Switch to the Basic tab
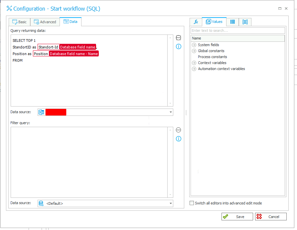 19,22
